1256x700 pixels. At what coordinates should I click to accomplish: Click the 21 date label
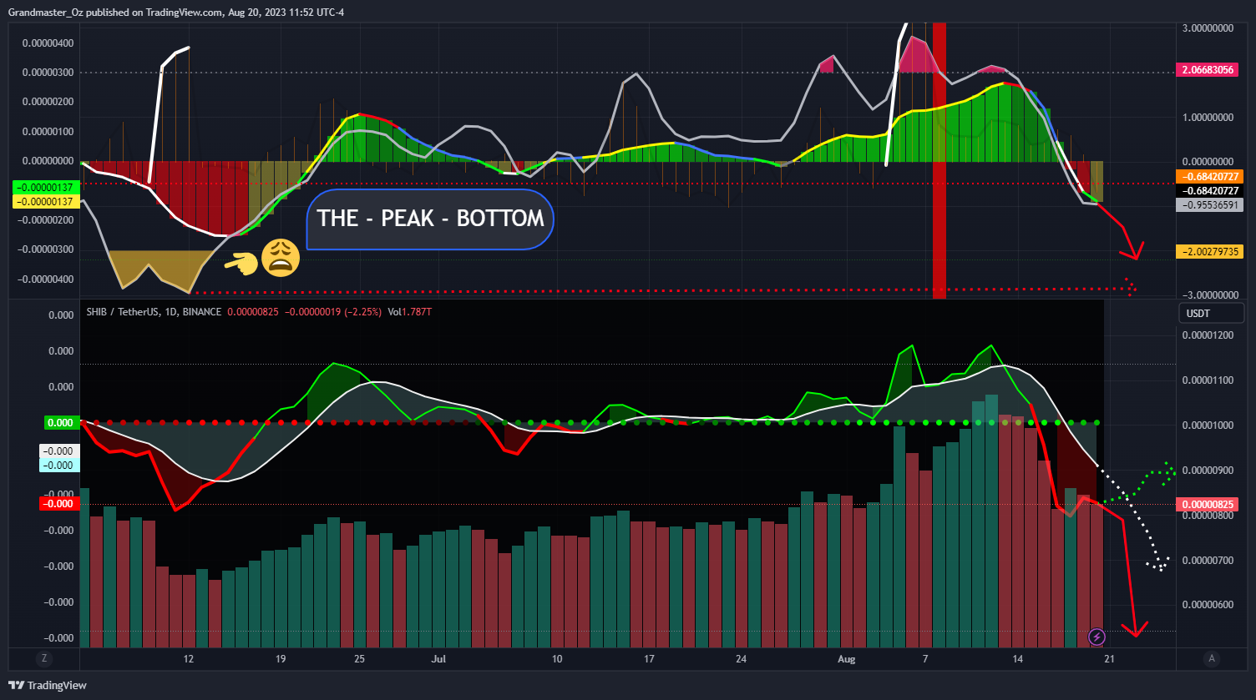tap(1109, 658)
